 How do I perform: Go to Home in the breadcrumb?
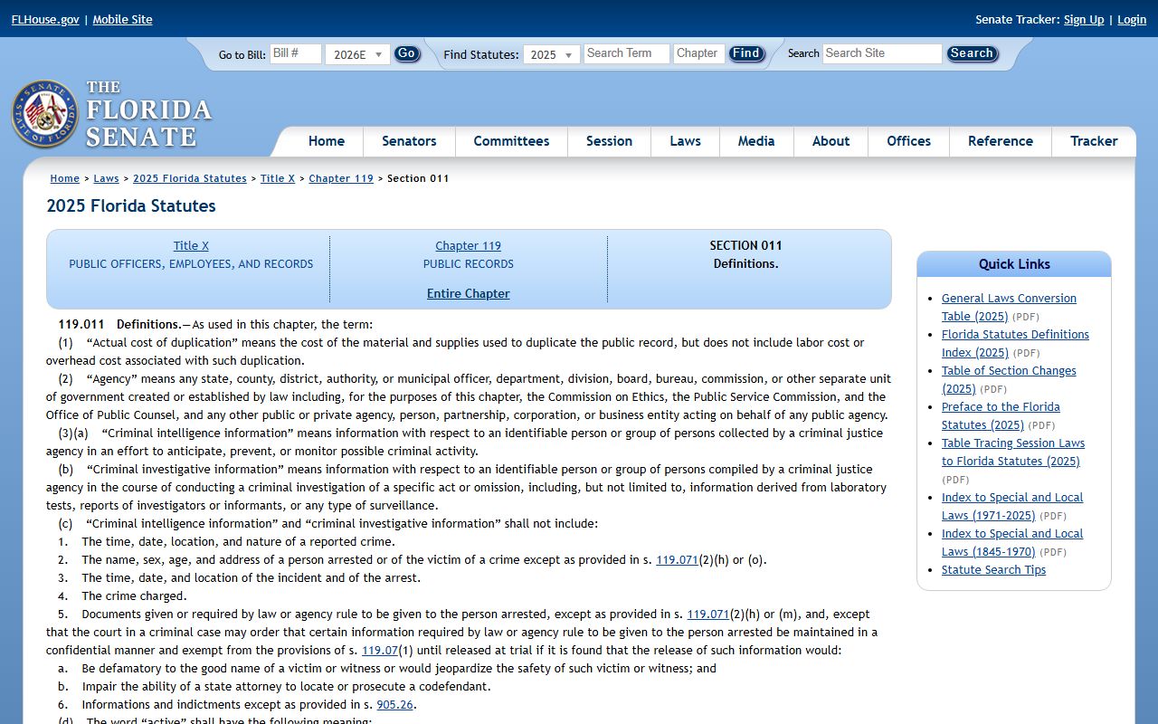click(x=65, y=178)
